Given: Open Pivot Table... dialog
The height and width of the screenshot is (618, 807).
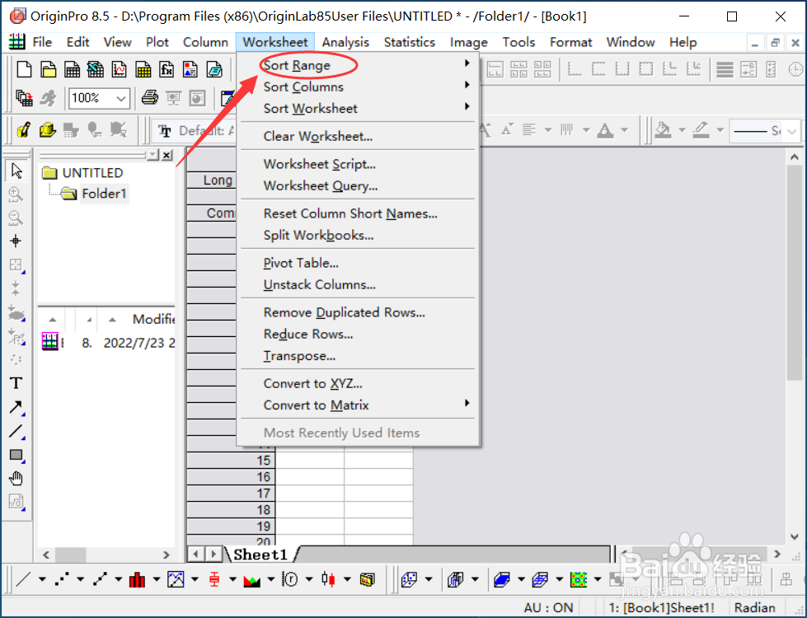Looking at the screenshot, I should (359, 263).
